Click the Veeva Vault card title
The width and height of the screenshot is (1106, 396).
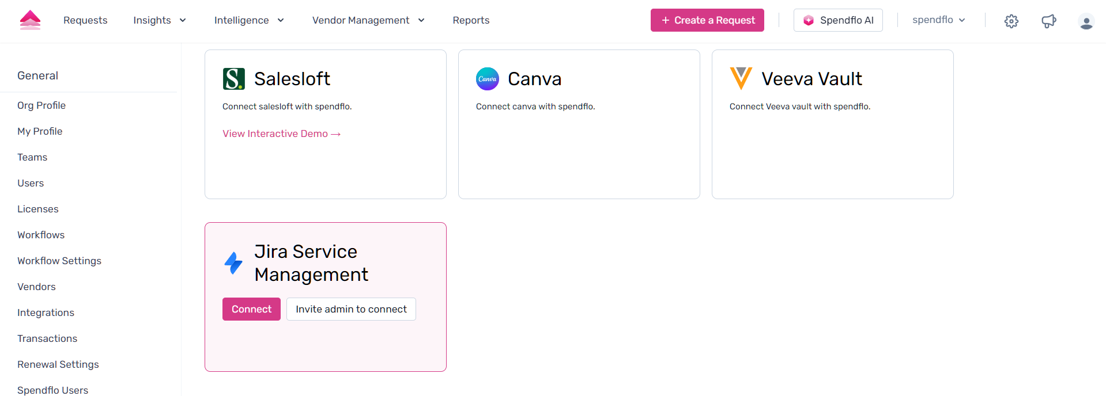811,79
